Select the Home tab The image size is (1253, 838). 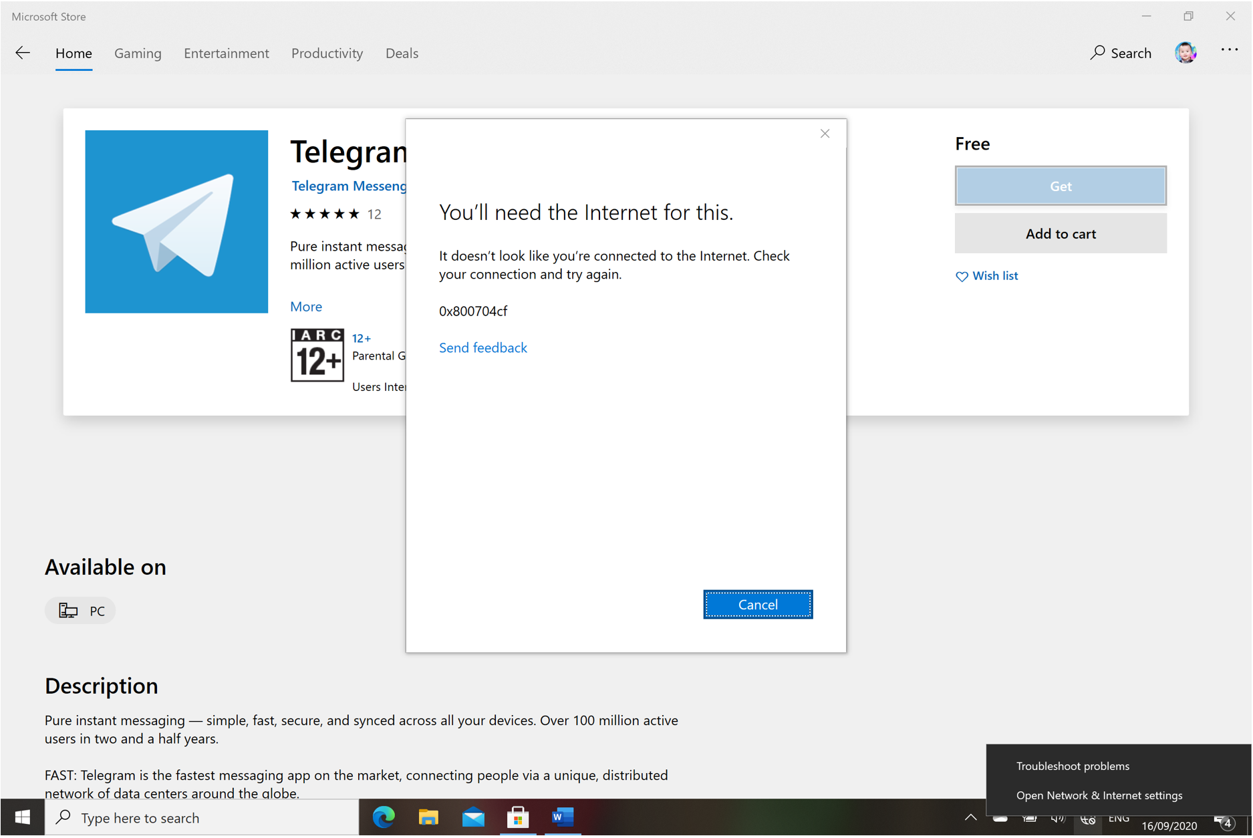[x=74, y=53]
